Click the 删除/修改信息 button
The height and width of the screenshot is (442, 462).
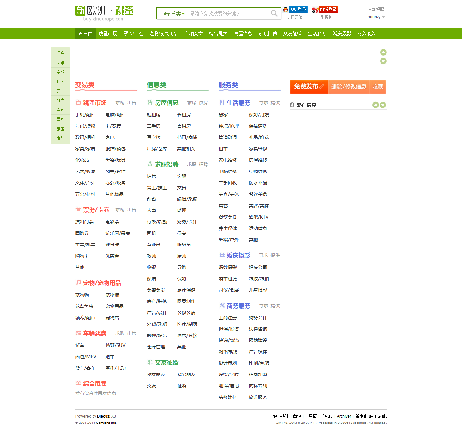coord(349,87)
